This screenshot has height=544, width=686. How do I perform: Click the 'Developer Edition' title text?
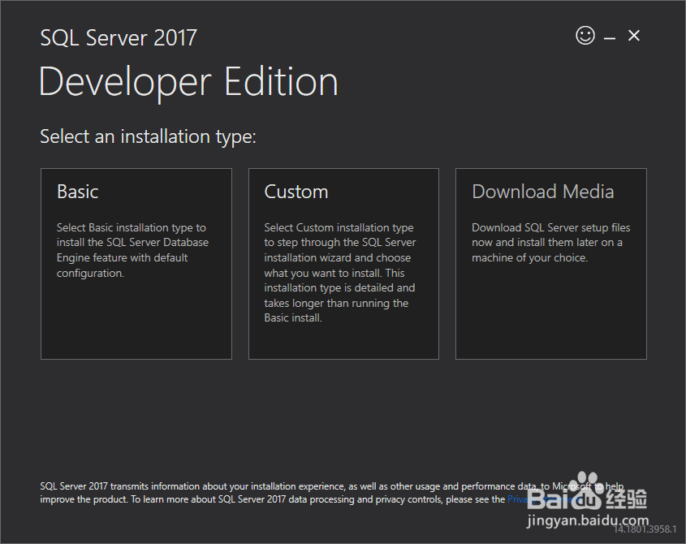pyautogui.click(x=188, y=82)
